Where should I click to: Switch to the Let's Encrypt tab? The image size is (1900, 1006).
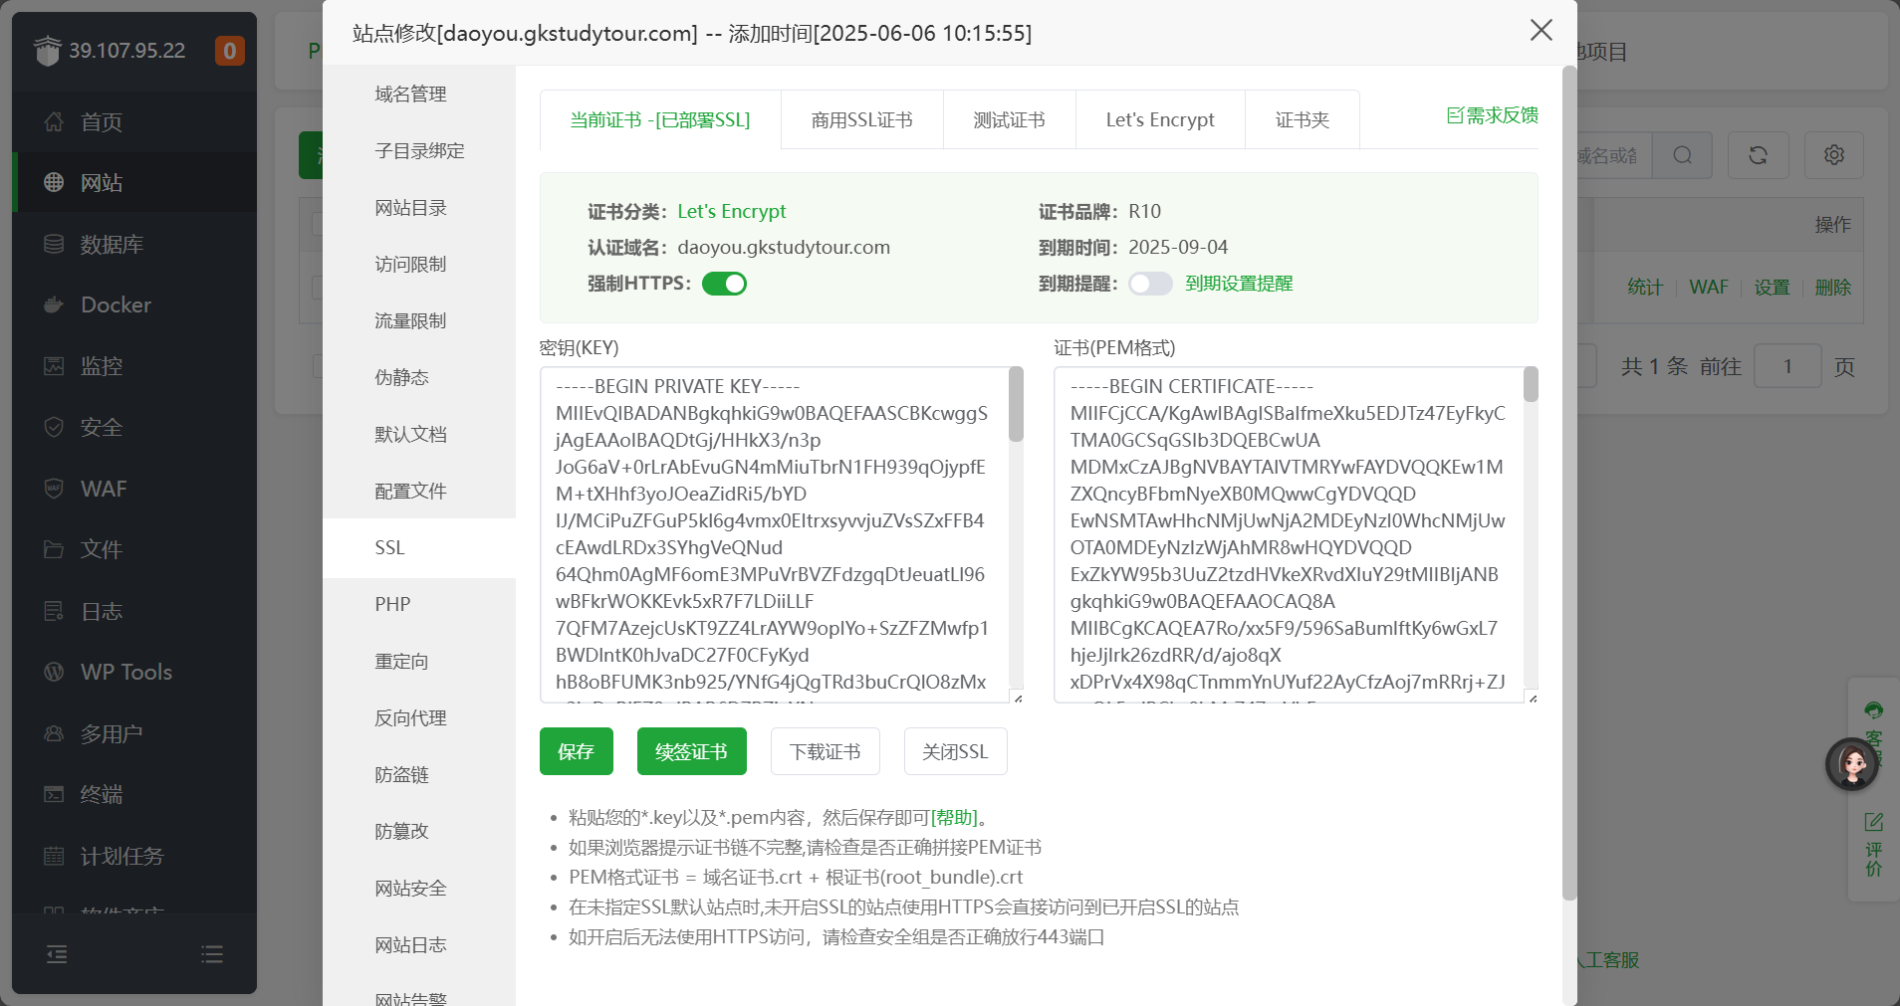pos(1159,120)
